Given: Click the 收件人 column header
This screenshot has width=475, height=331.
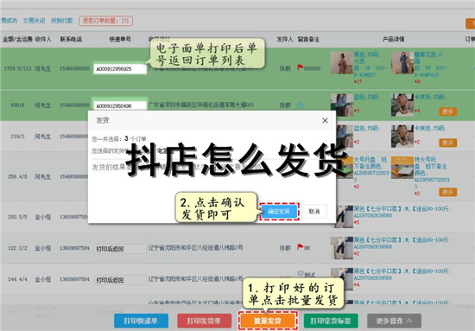Looking at the screenshot, I should point(43,40).
